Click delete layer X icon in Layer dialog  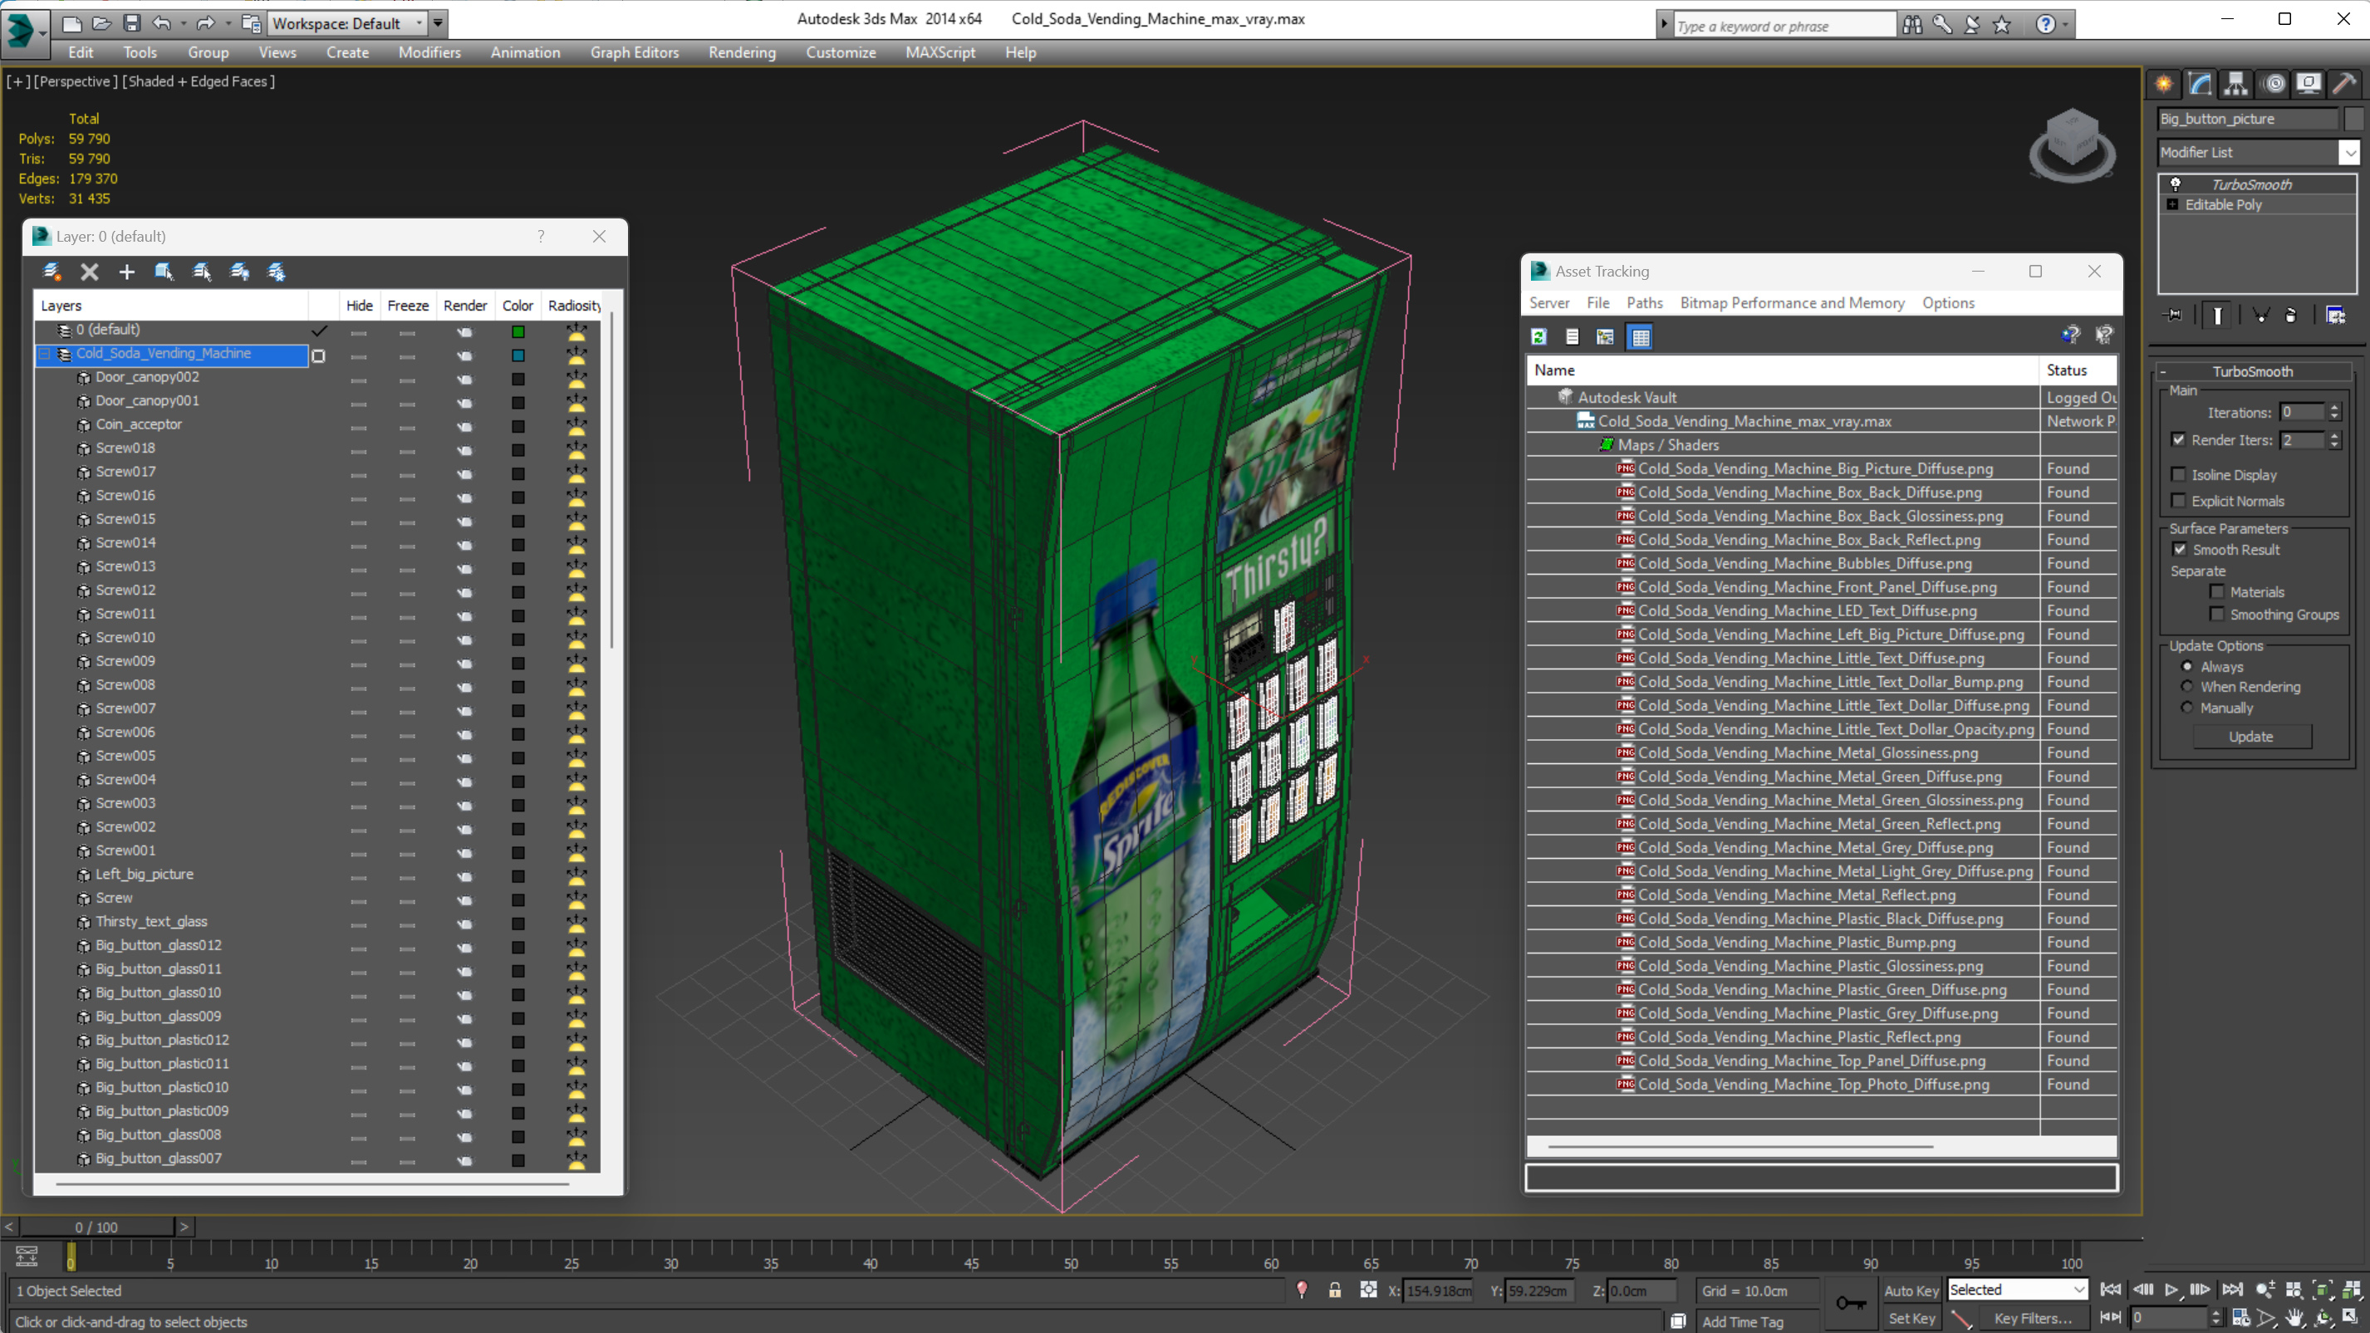pos(89,272)
